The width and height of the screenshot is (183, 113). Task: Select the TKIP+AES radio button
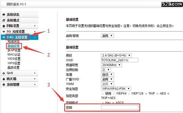[x=168, y=94]
